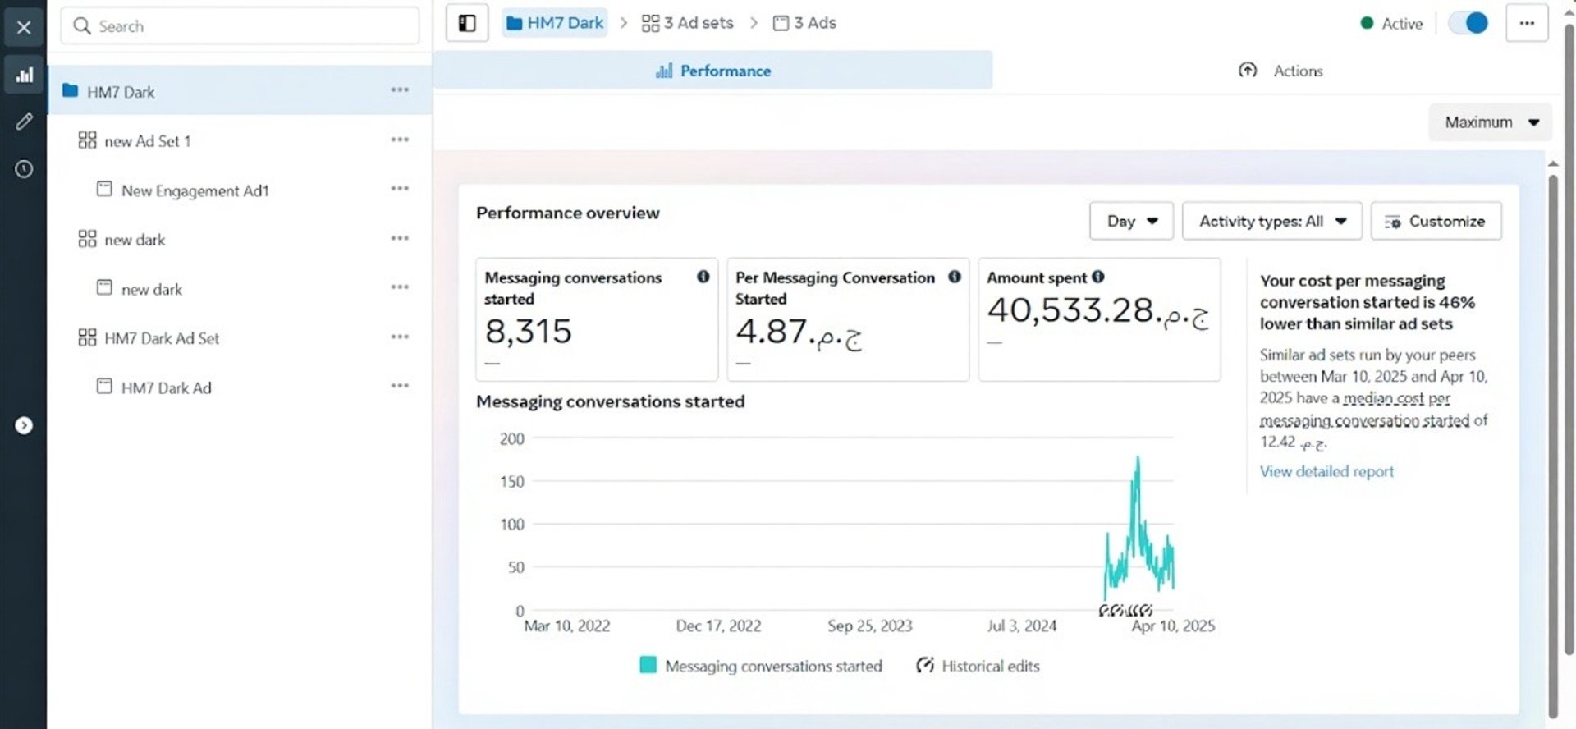Open more options for New Engagement Ad1
This screenshot has height=729, width=1576.
400,189
